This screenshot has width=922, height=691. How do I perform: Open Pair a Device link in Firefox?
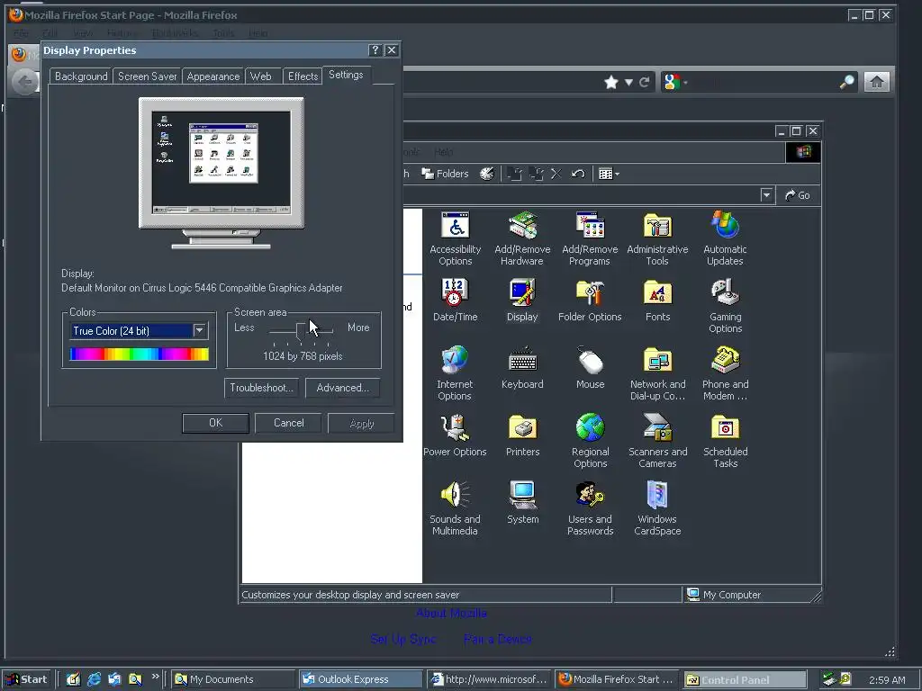coord(497,640)
